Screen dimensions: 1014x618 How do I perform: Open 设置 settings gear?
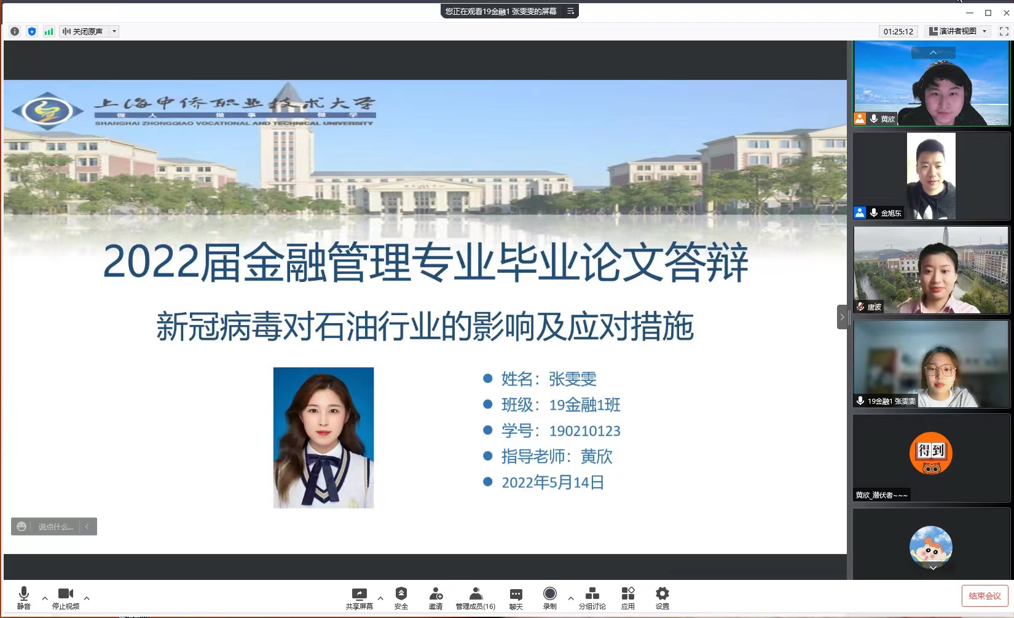662,598
